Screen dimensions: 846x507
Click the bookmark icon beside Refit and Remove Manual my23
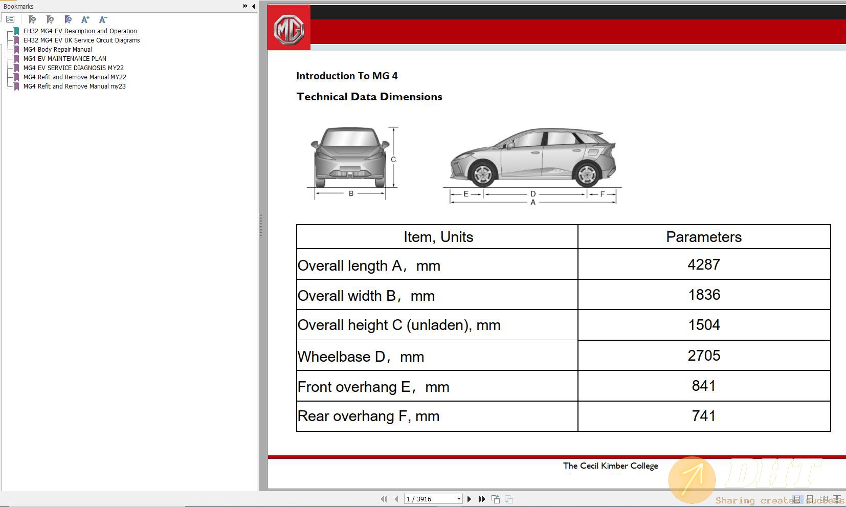point(16,86)
